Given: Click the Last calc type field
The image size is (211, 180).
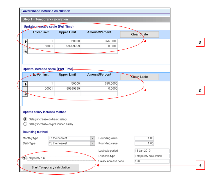Looking at the screenshot, I should pos(152,156).
